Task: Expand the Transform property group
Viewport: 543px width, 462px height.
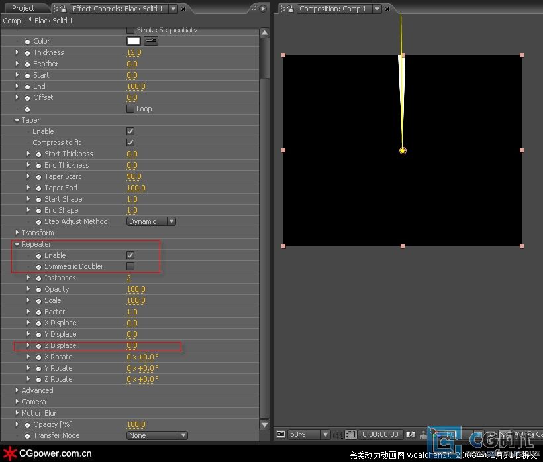Action: point(17,233)
